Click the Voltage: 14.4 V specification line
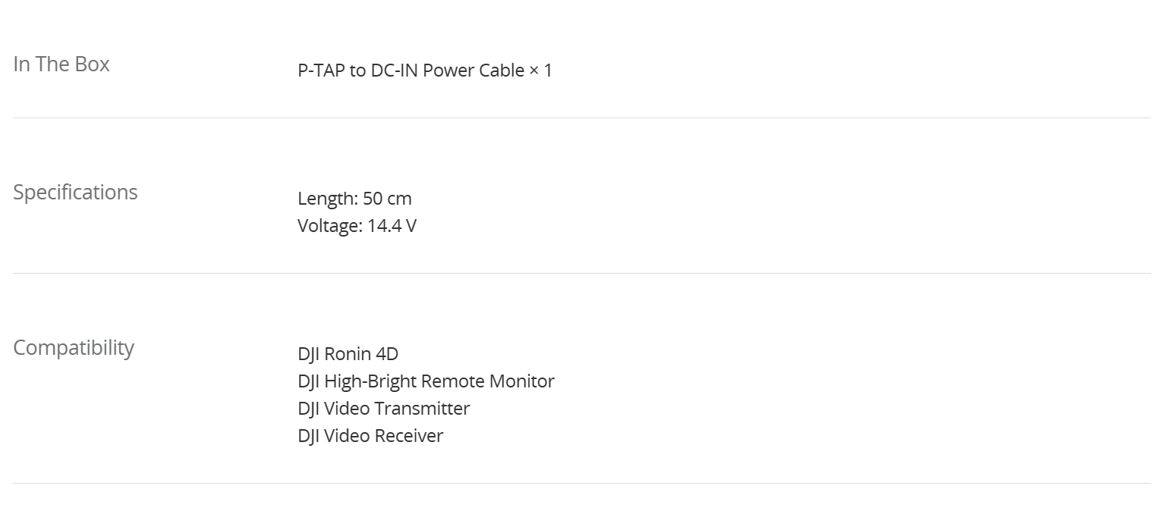 pyautogui.click(x=357, y=226)
